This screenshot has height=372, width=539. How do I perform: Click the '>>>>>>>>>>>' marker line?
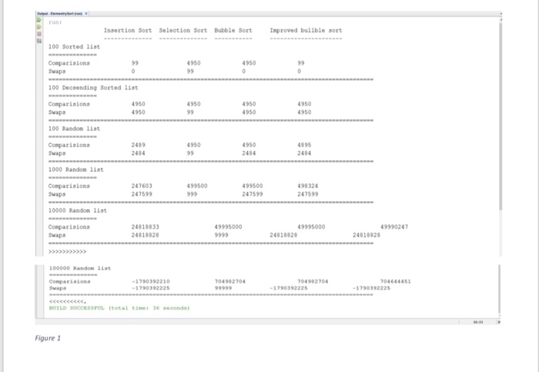click(x=68, y=252)
